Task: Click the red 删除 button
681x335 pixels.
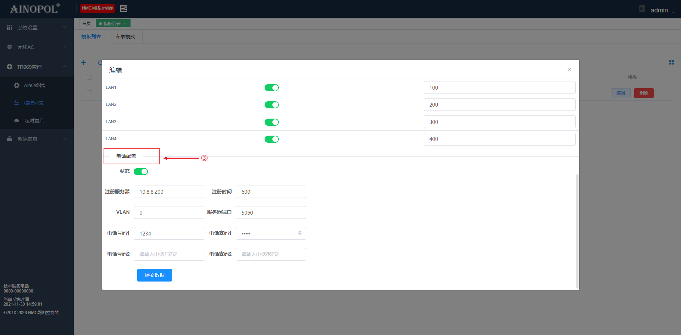Action: pos(643,93)
